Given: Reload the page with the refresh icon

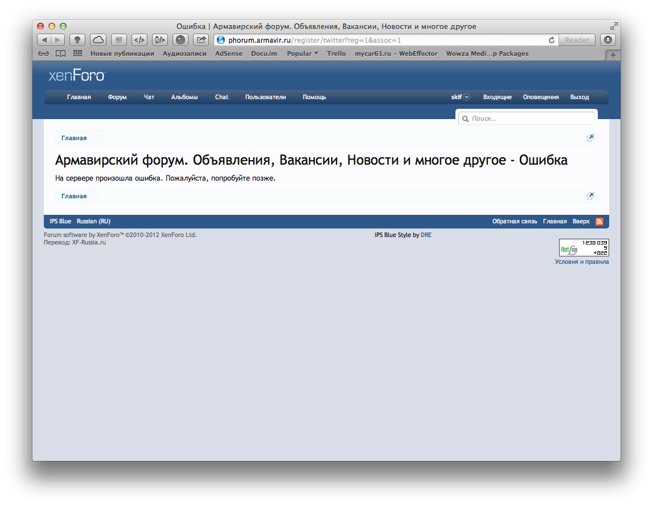Looking at the screenshot, I should [x=551, y=40].
